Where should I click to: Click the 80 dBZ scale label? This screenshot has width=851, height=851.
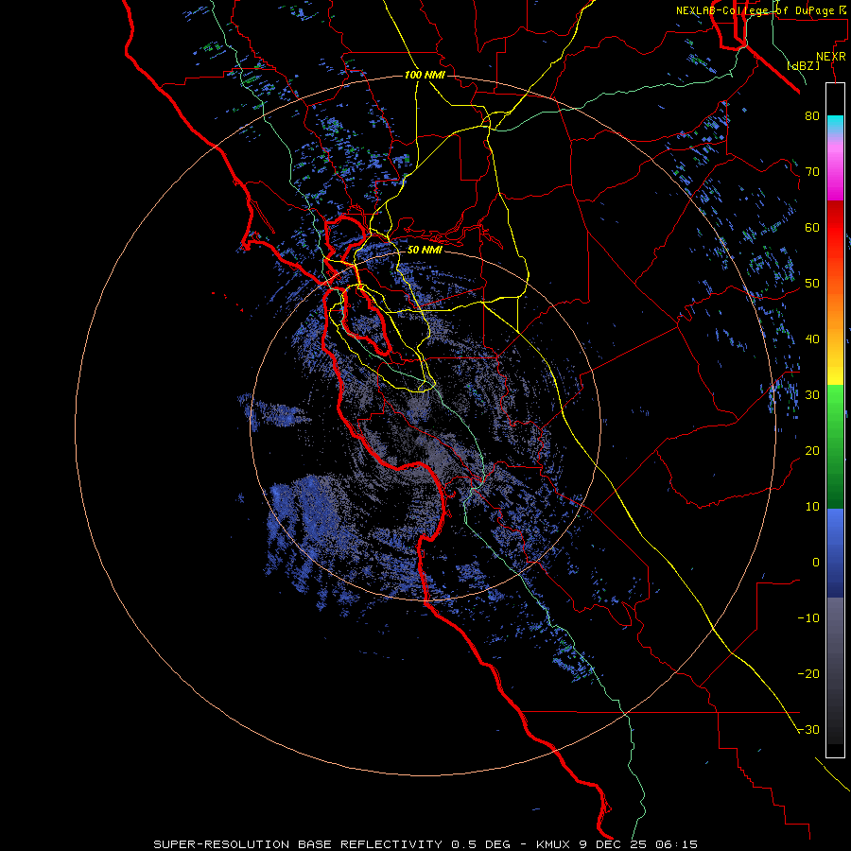point(812,115)
